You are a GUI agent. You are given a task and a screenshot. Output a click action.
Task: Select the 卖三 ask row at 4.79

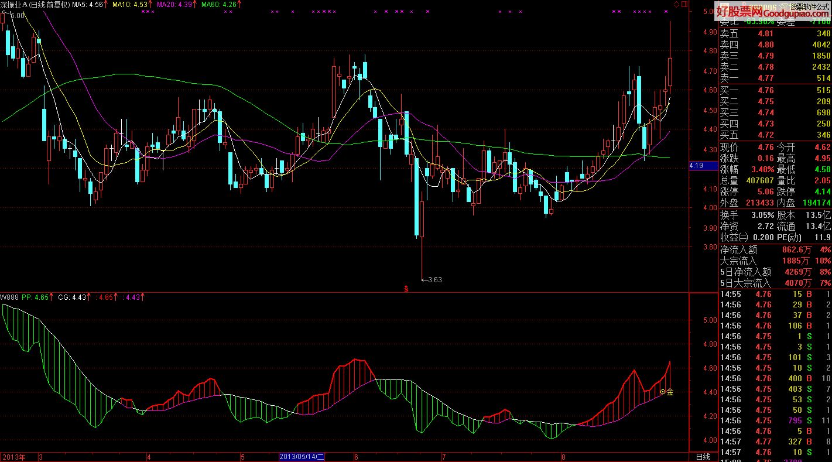775,56
